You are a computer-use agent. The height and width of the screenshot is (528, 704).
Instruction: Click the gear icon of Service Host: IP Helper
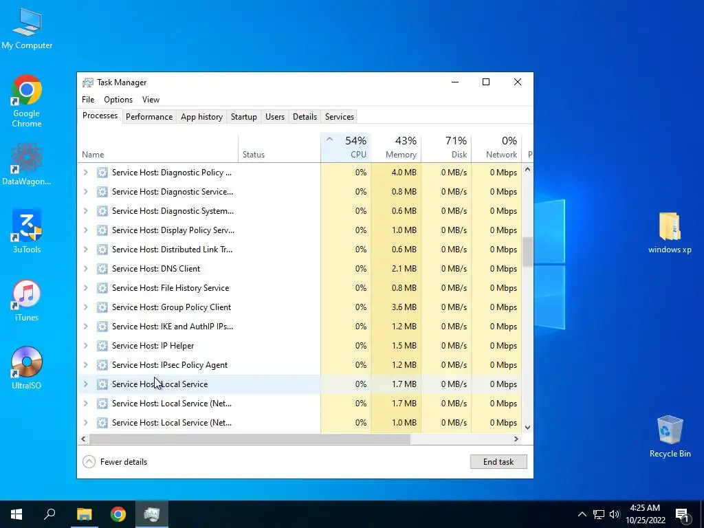pos(102,346)
